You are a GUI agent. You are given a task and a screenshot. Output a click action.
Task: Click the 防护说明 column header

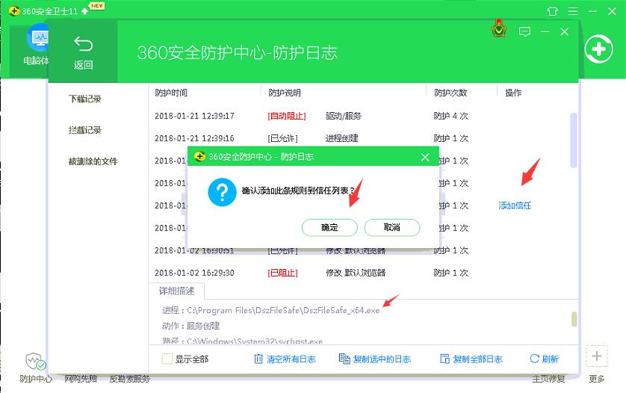[285, 93]
